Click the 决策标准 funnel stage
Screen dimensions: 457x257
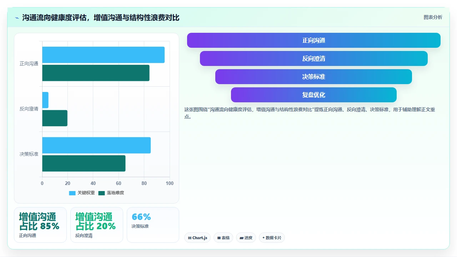[x=314, y=77]
